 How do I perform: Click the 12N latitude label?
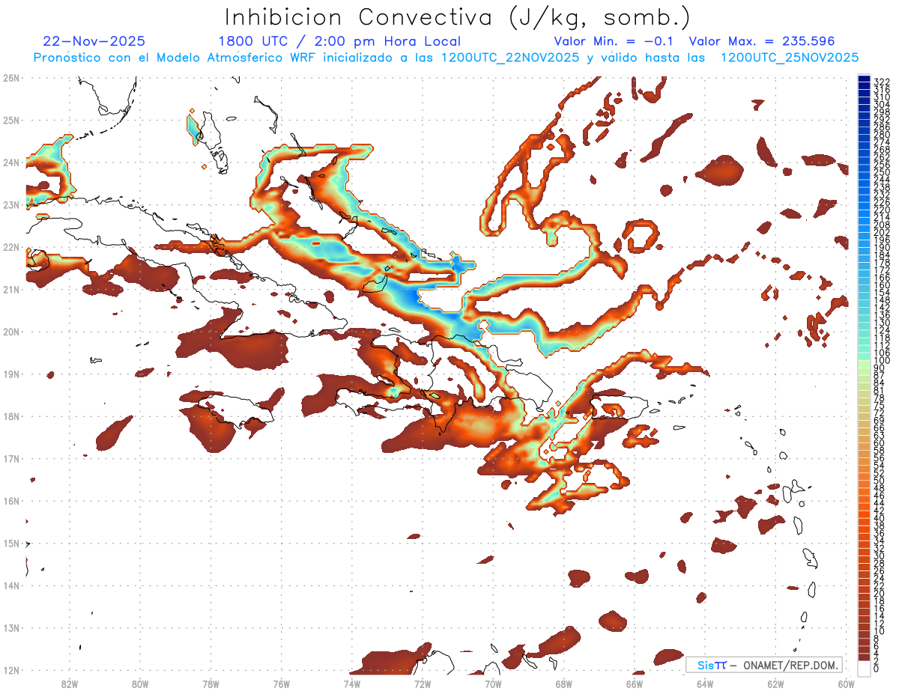(x=10, y=670)
